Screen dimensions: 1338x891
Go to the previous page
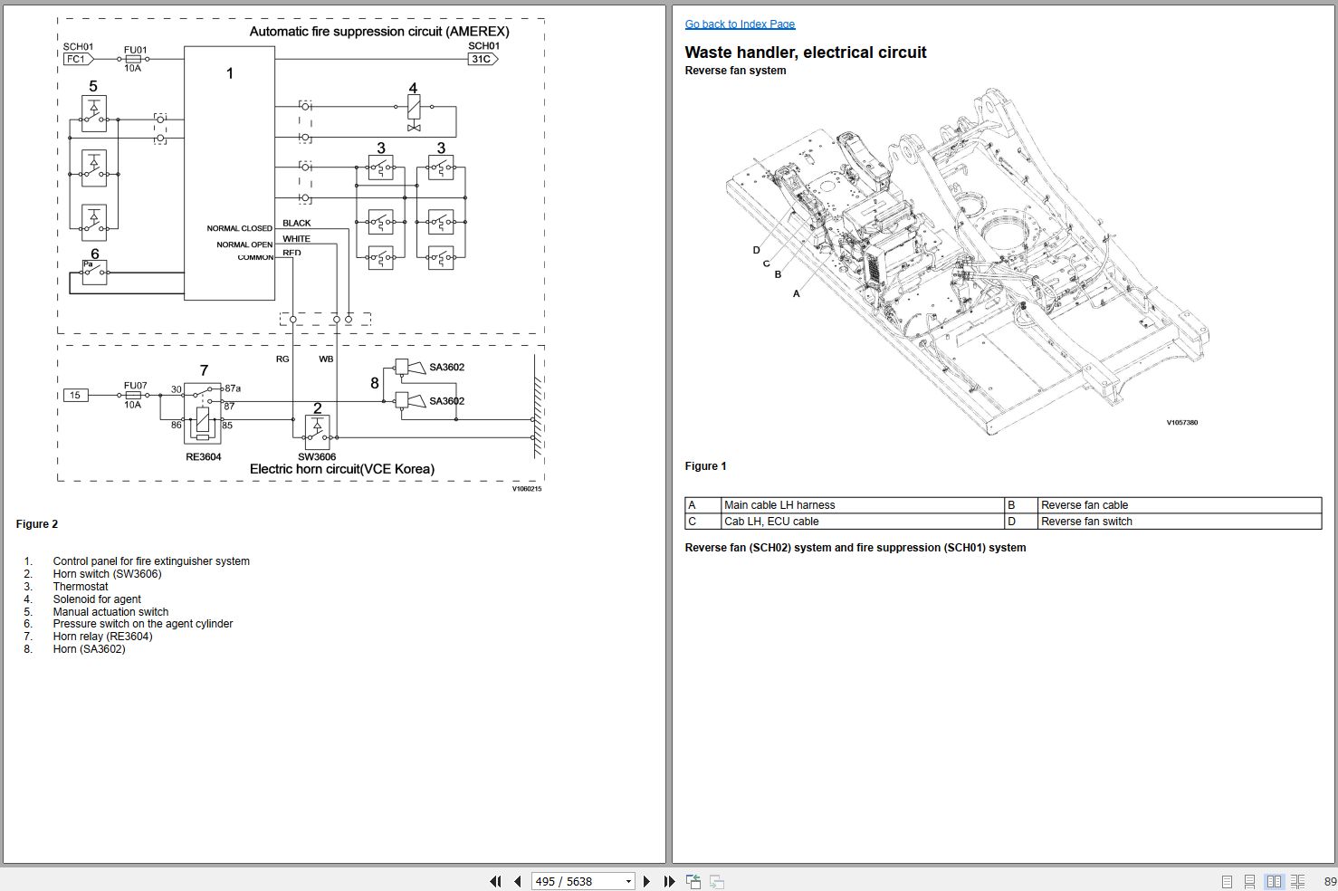[x=518, y=881]
